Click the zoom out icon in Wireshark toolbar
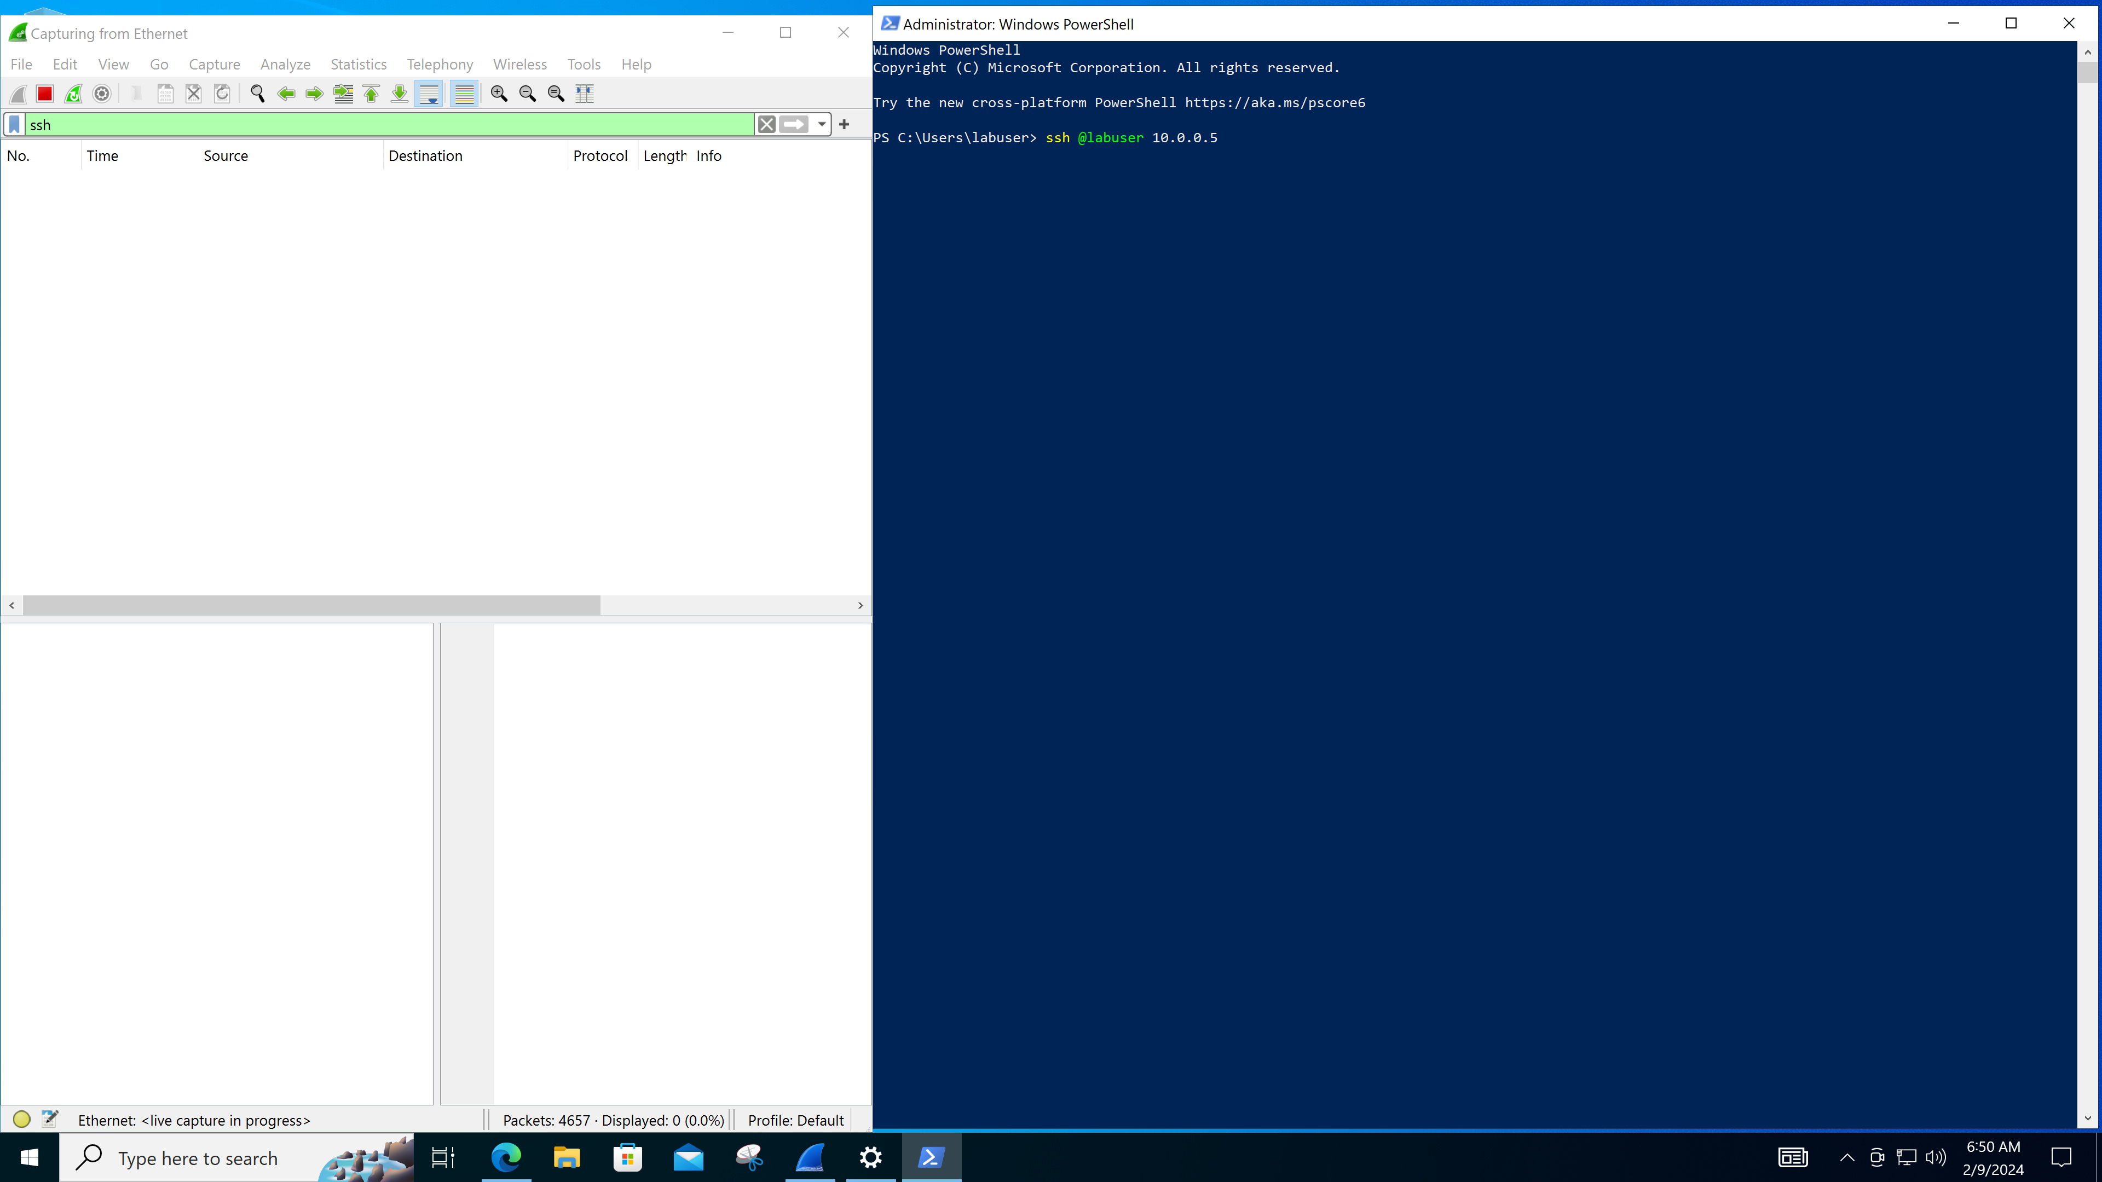The width and height of the screenshot is (2102, 1182). tap(527, 92)
